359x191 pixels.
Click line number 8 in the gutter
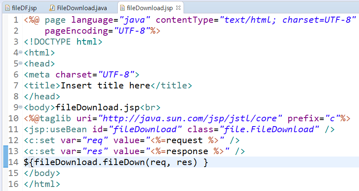tap(16, 97)
